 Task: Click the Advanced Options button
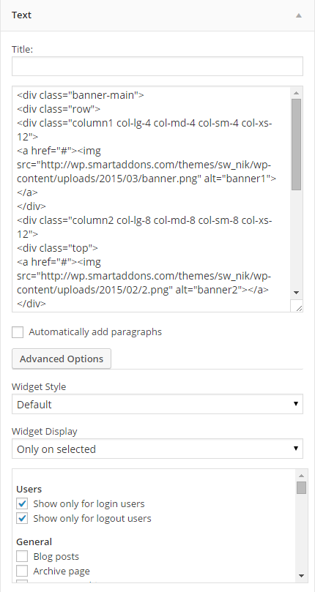(62, 359)
